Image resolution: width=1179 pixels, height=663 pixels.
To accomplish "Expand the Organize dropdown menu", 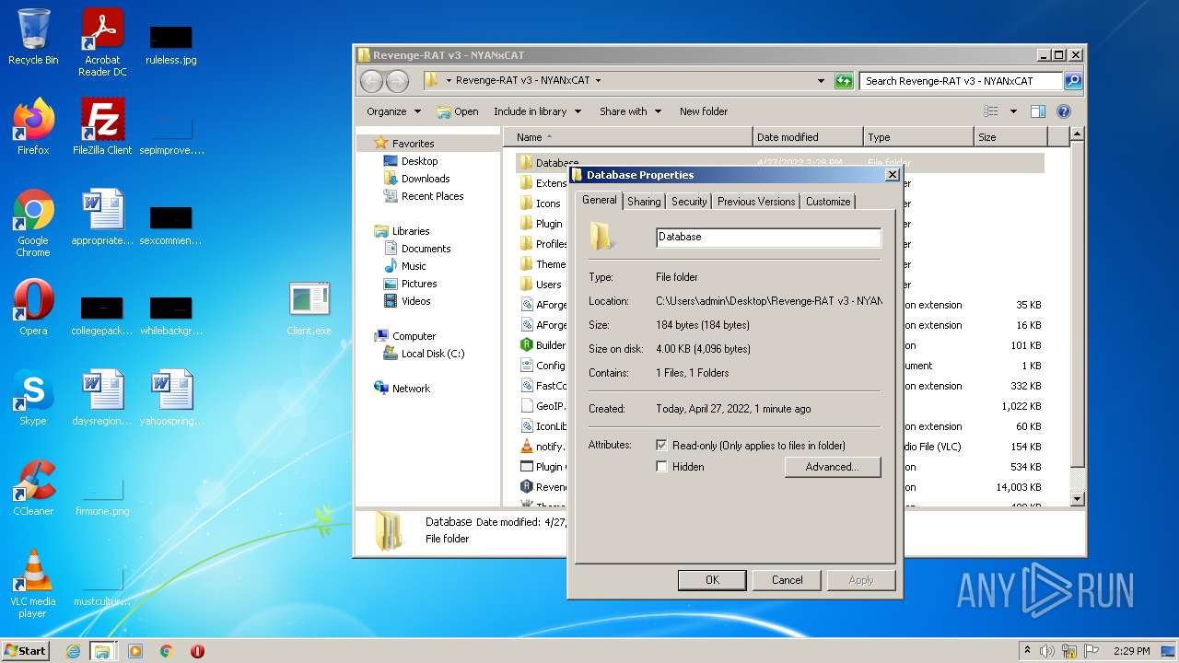I will (393, 111).
